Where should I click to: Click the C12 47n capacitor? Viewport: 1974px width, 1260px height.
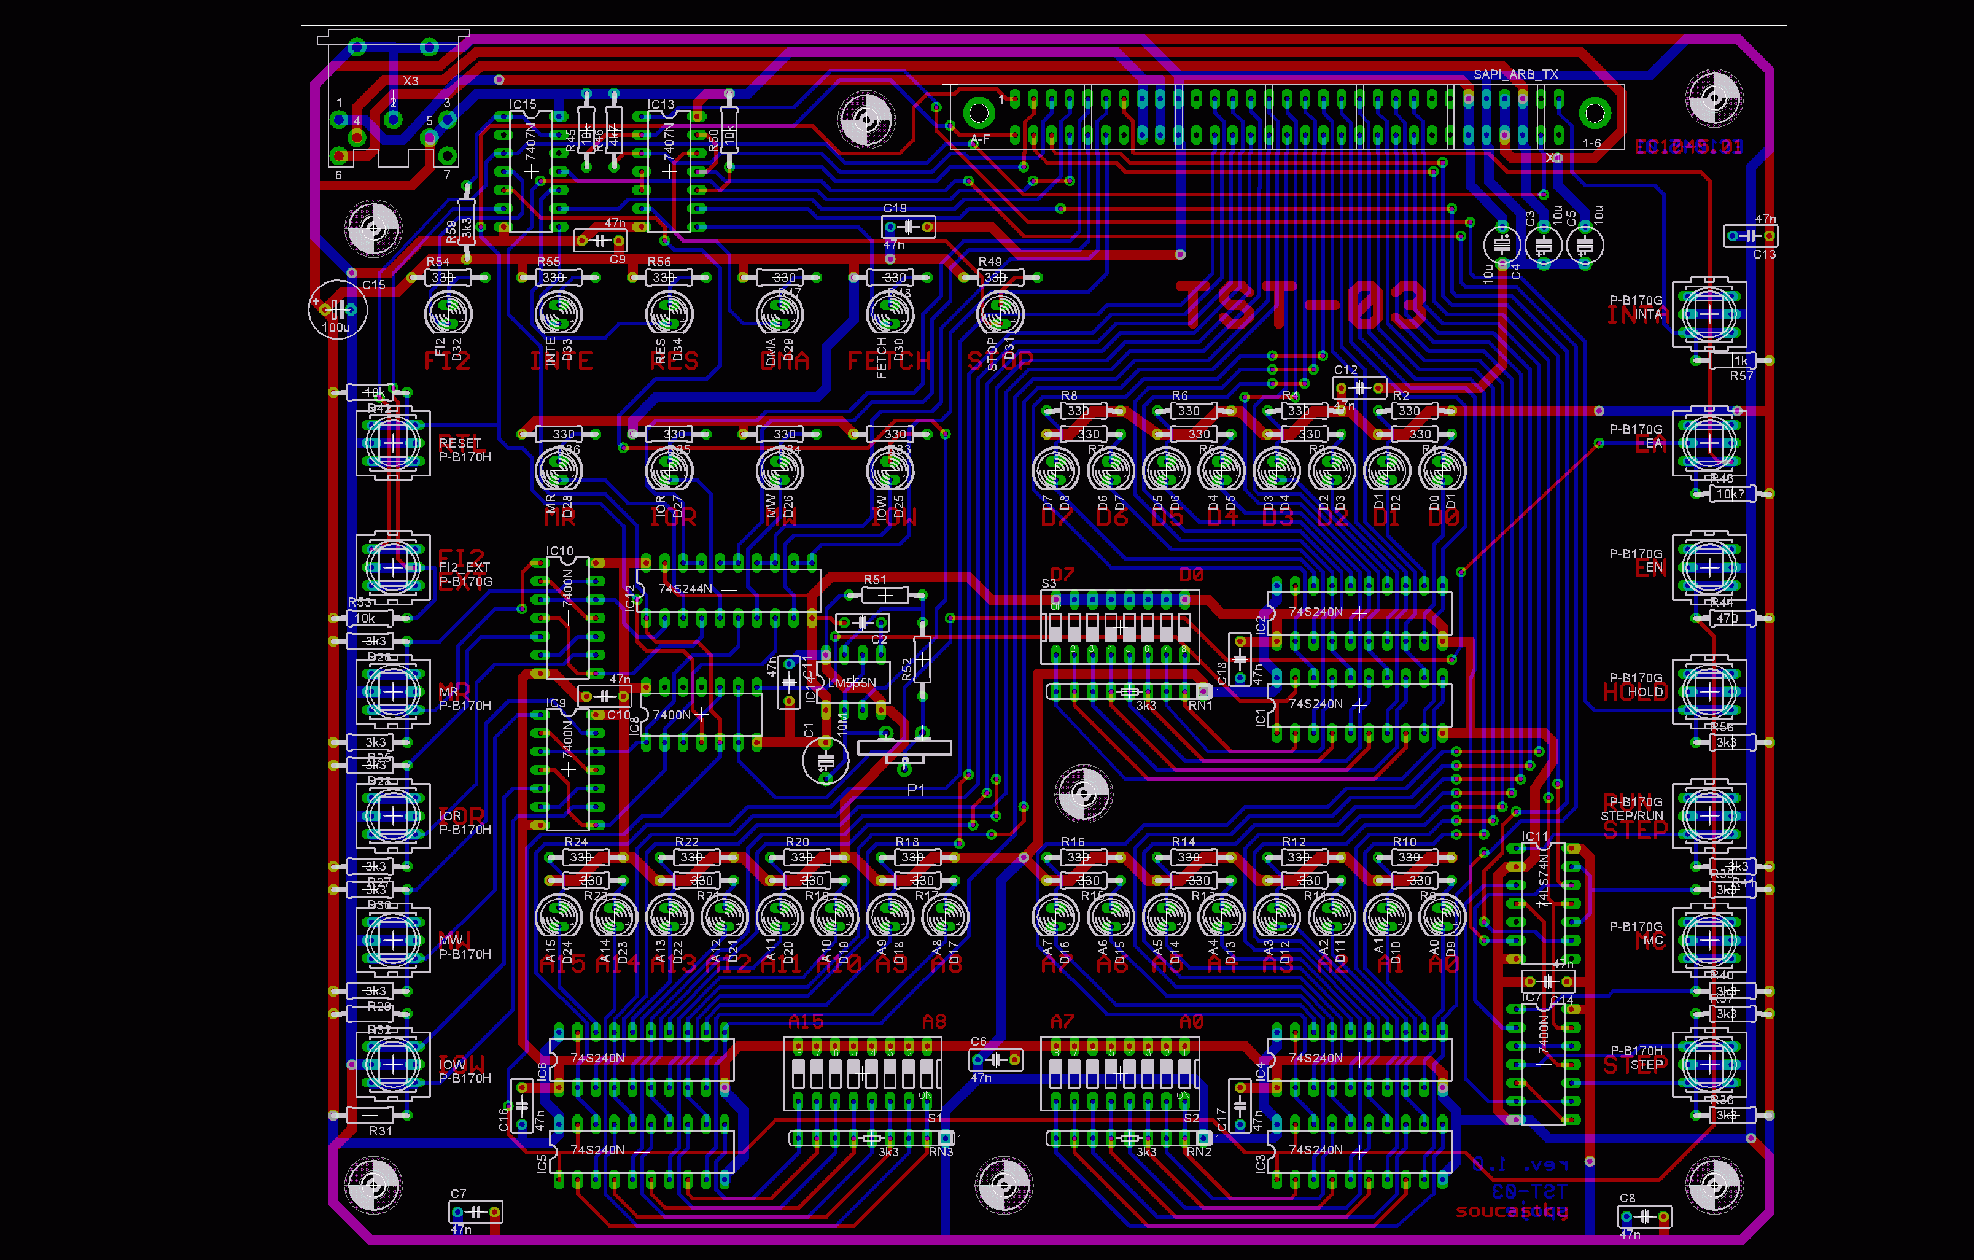[1360, 387]
